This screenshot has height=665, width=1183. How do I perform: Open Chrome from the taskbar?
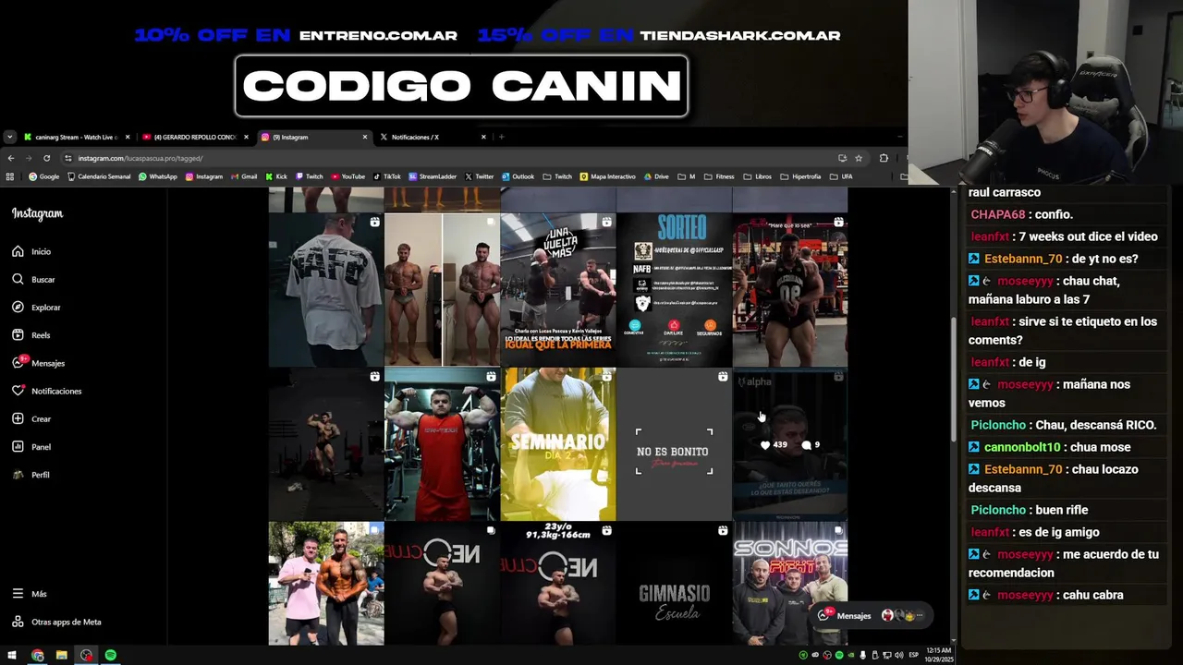pos(37,655)
